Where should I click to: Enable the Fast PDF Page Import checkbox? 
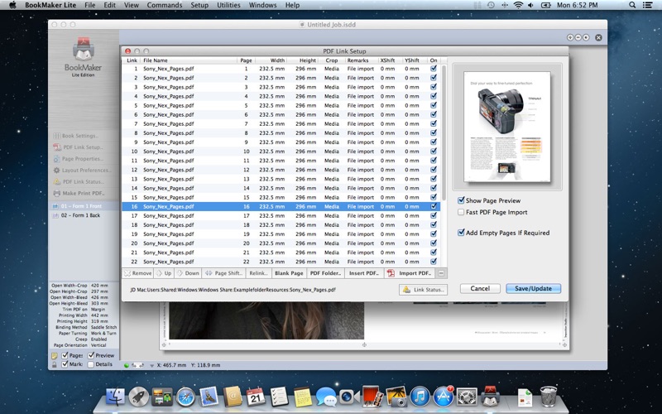tap(462, 212)
